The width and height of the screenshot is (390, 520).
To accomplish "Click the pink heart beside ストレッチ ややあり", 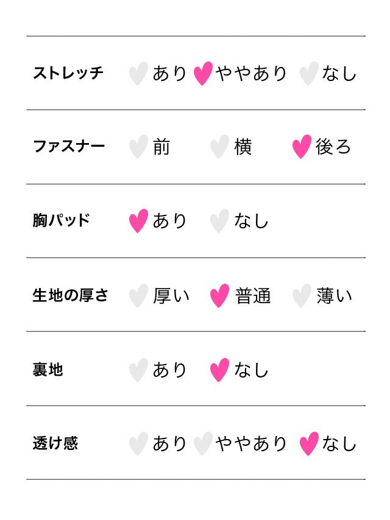I will [x=203, y=73].
